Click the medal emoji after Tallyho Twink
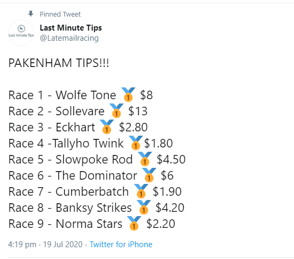 [135, 143]
